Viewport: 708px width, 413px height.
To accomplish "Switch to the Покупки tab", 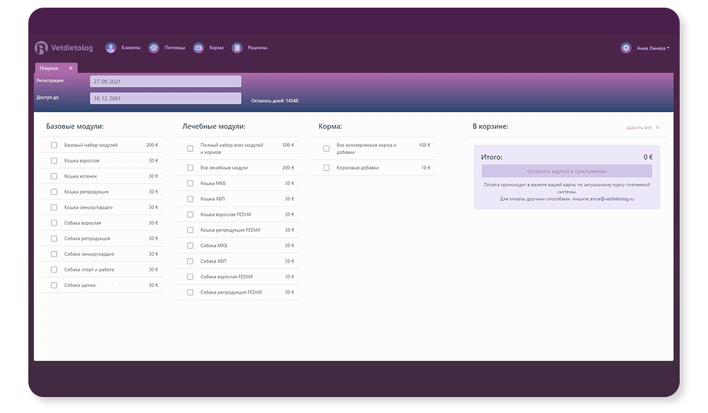I will point(50,68).
